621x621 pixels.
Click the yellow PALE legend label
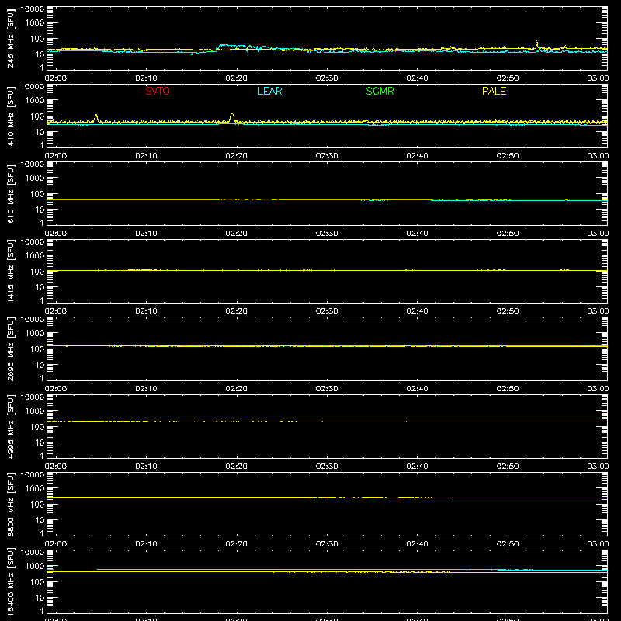tap(494, 91)
